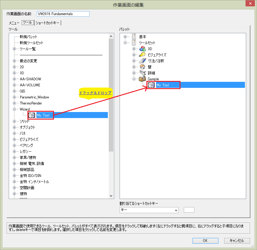Select the 詳細 beam icon

click(x=143, y=73)
